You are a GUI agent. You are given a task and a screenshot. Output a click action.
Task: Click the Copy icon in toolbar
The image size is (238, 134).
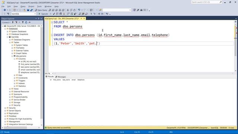click(x=71, y=10)
